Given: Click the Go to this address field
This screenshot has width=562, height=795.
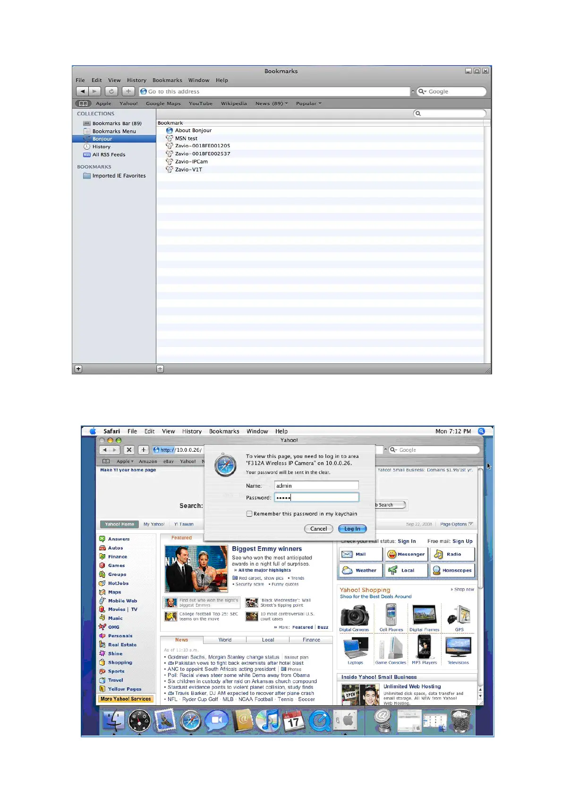Looking at the screenshot, I should [x=274, y=92].
